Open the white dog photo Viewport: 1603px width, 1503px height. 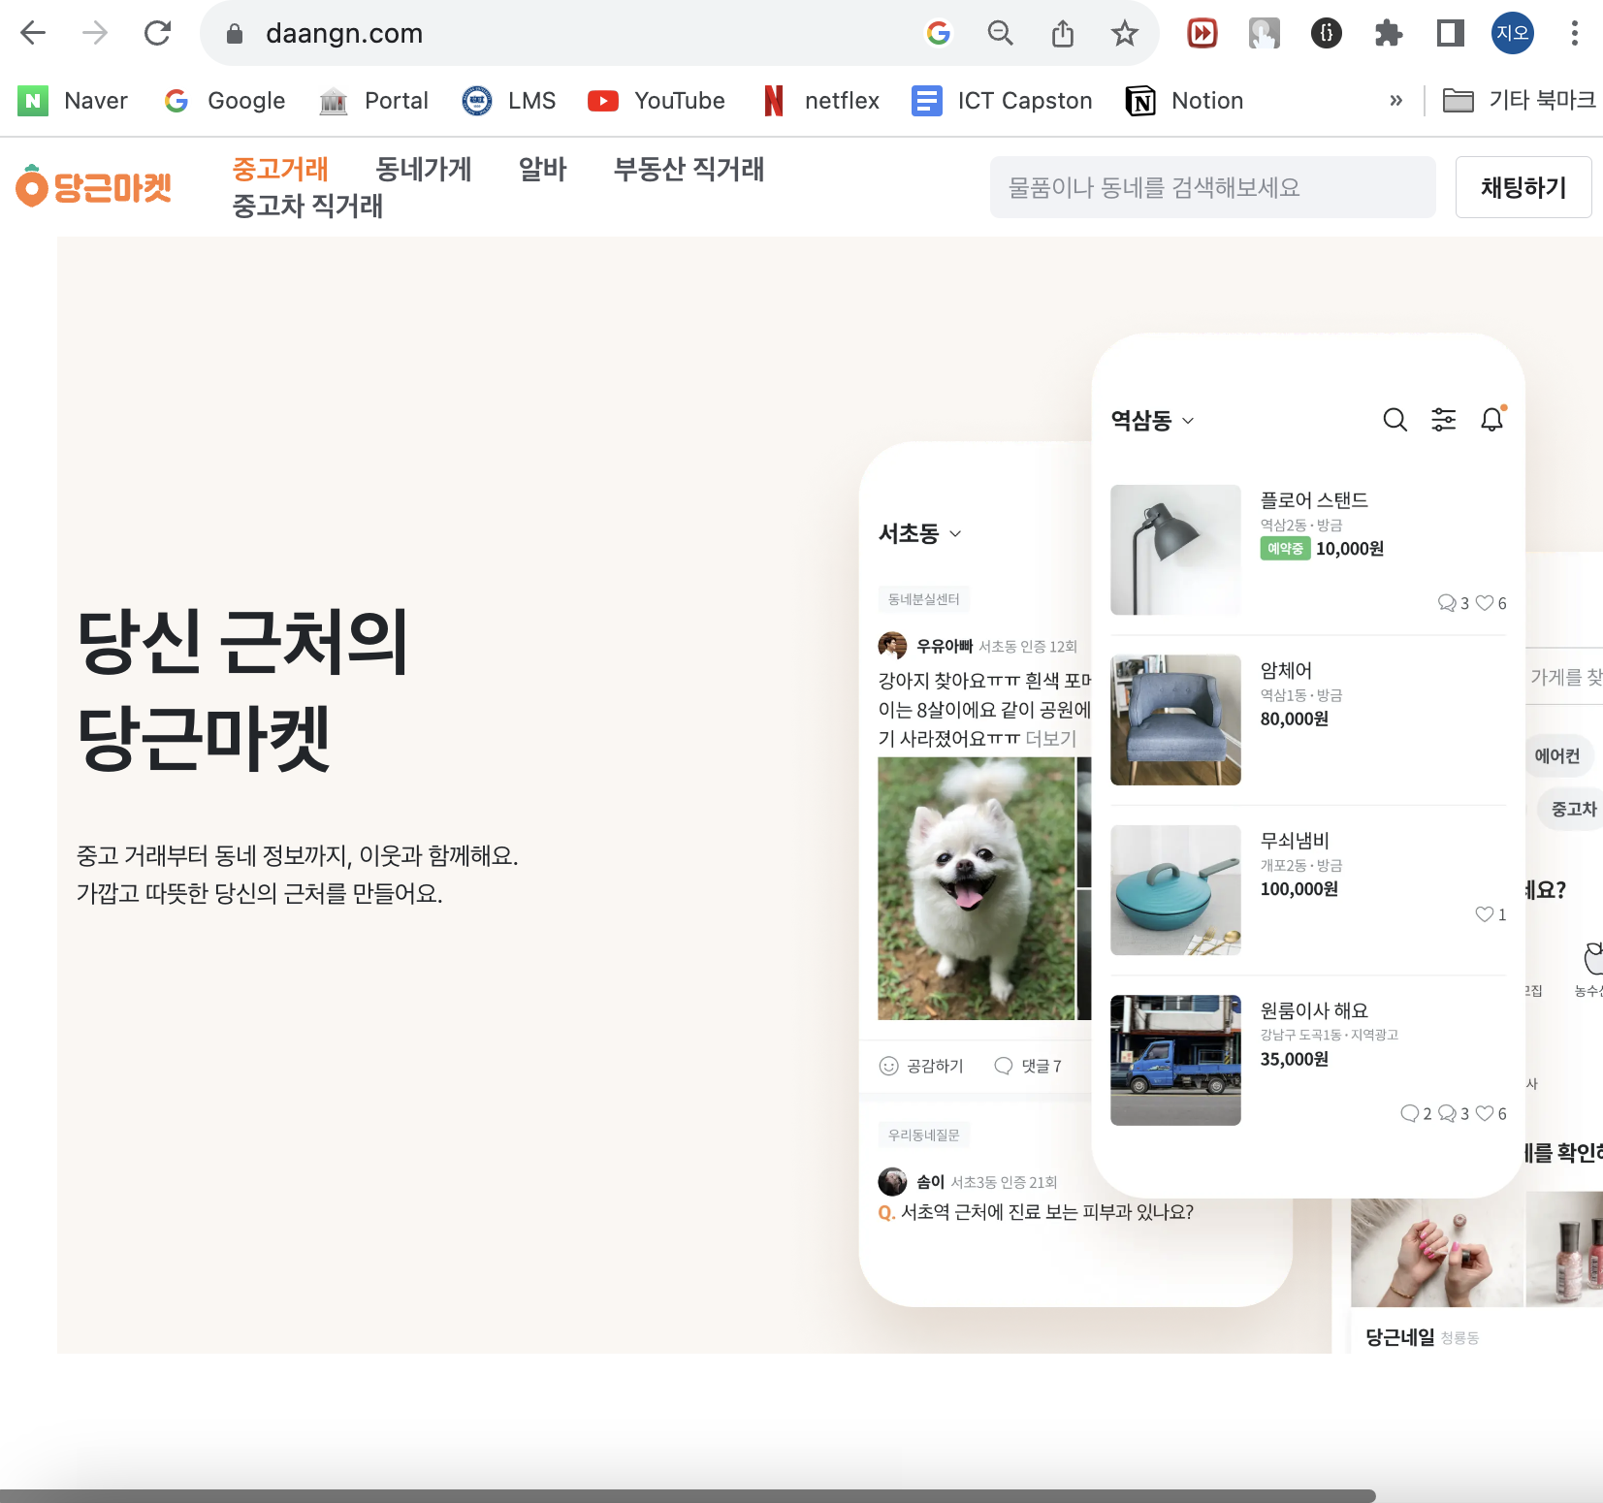976,888
